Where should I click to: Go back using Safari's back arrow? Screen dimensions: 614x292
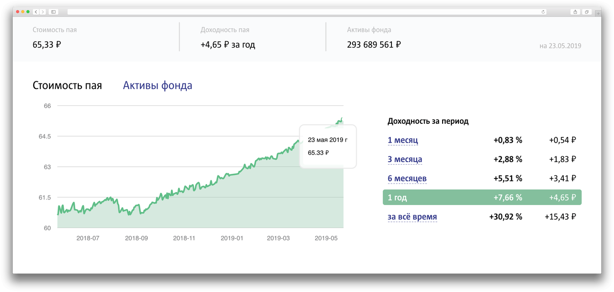(36, 11)
